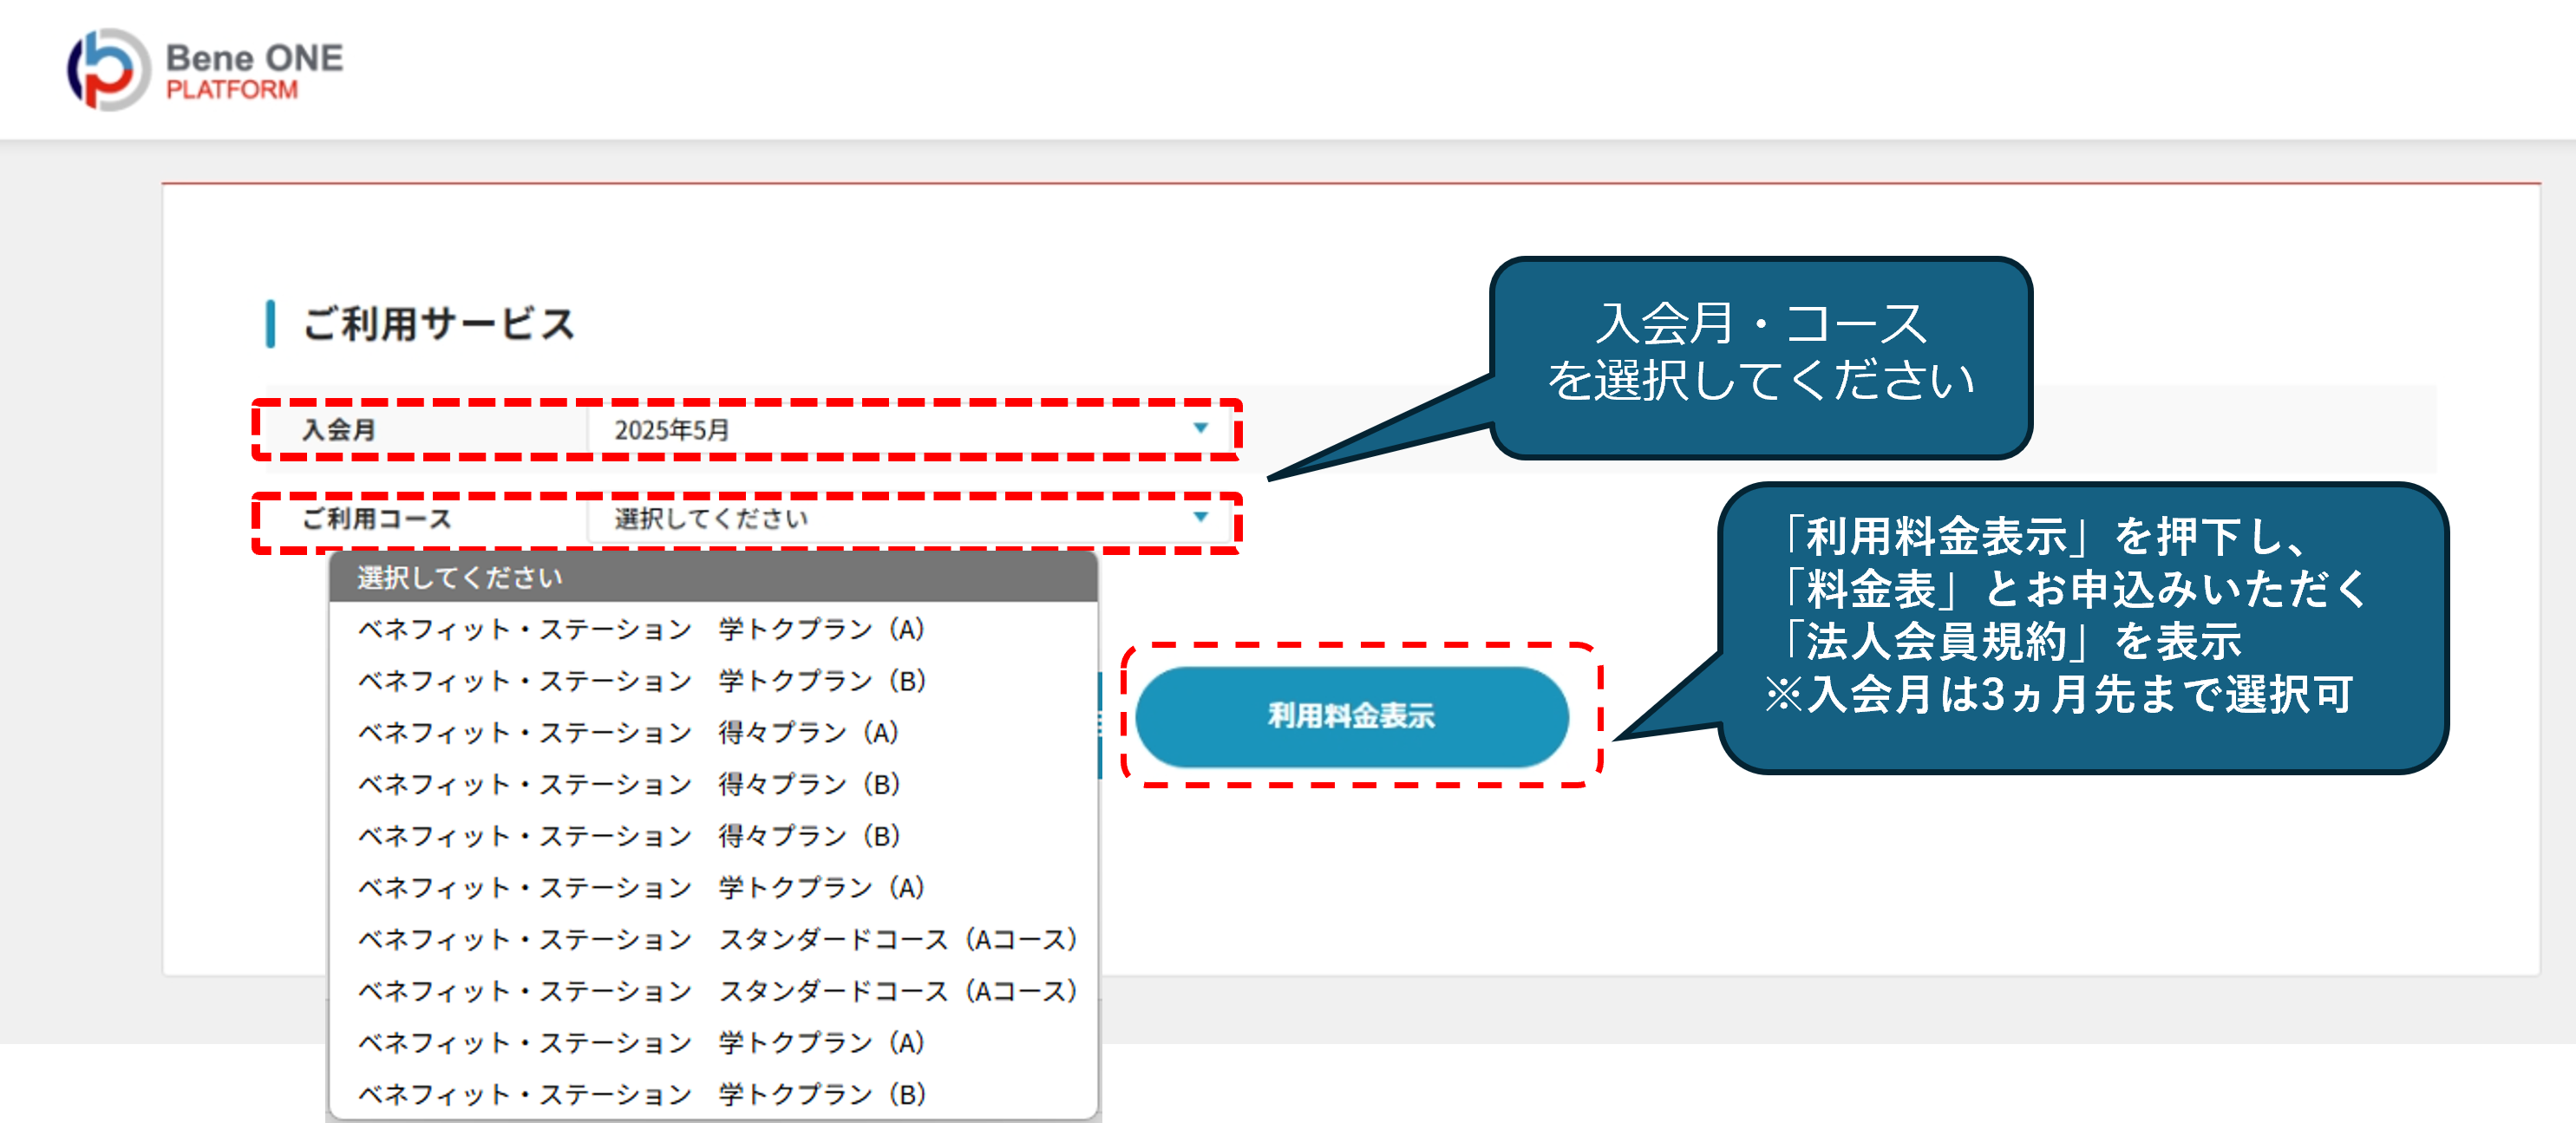Select highlighted 選択してください option in the list
The image size is (2576, 1123).
pos(713,577)
